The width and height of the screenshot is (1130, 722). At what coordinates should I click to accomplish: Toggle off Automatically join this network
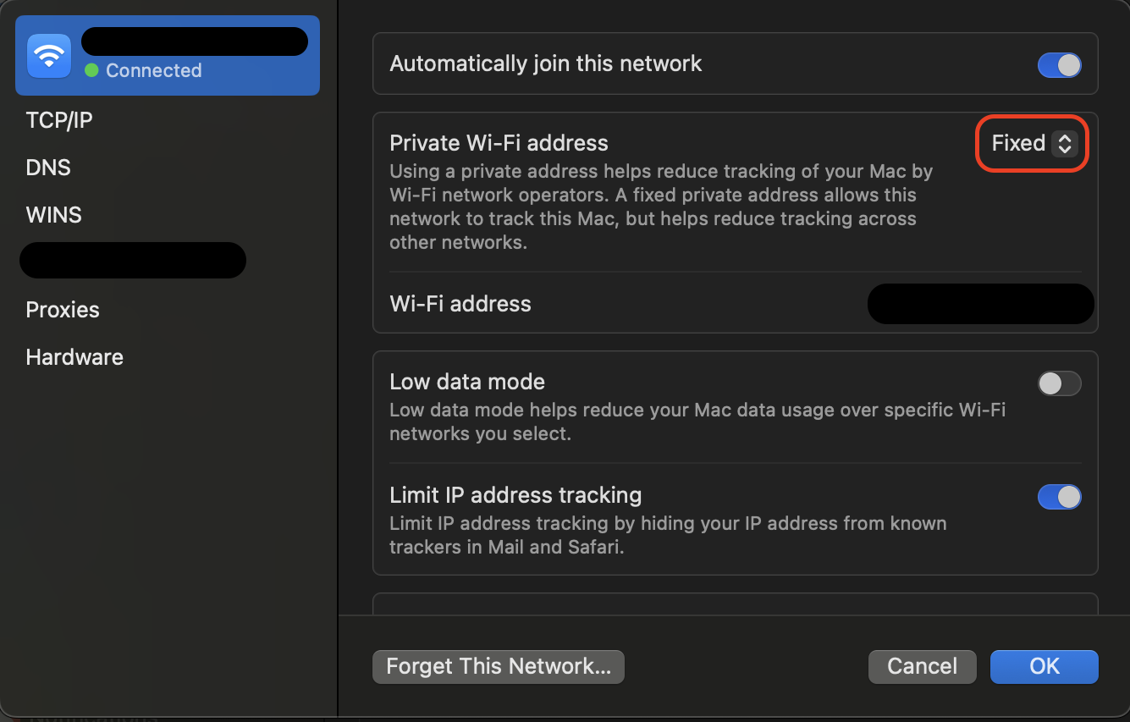(1059, 64)
